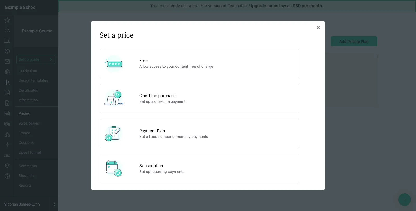
Task: Open the Comments chat icon in sidebar
Action: [7, 113]
